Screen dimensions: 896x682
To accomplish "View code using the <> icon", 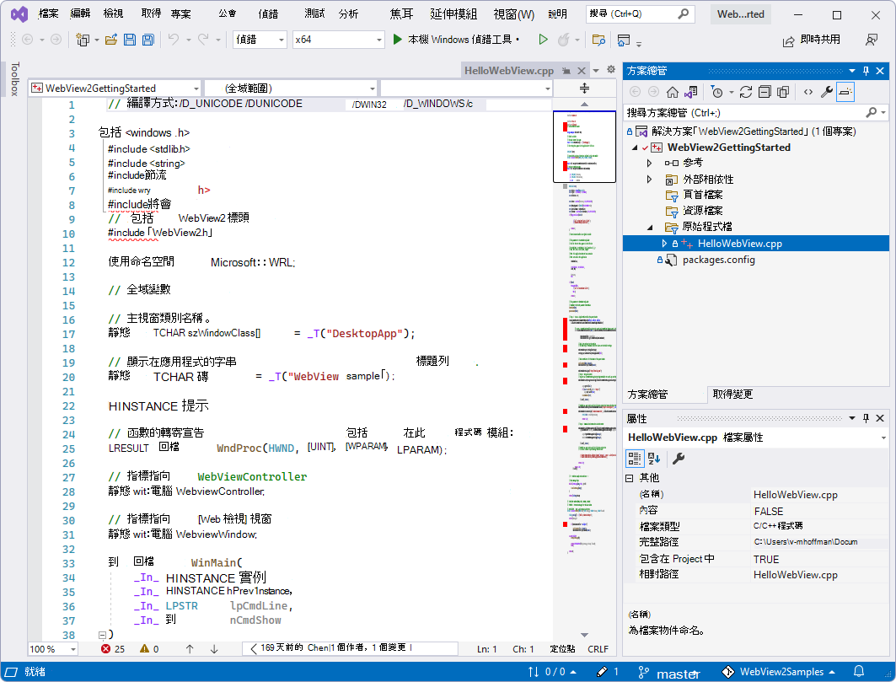I will 807,91.
